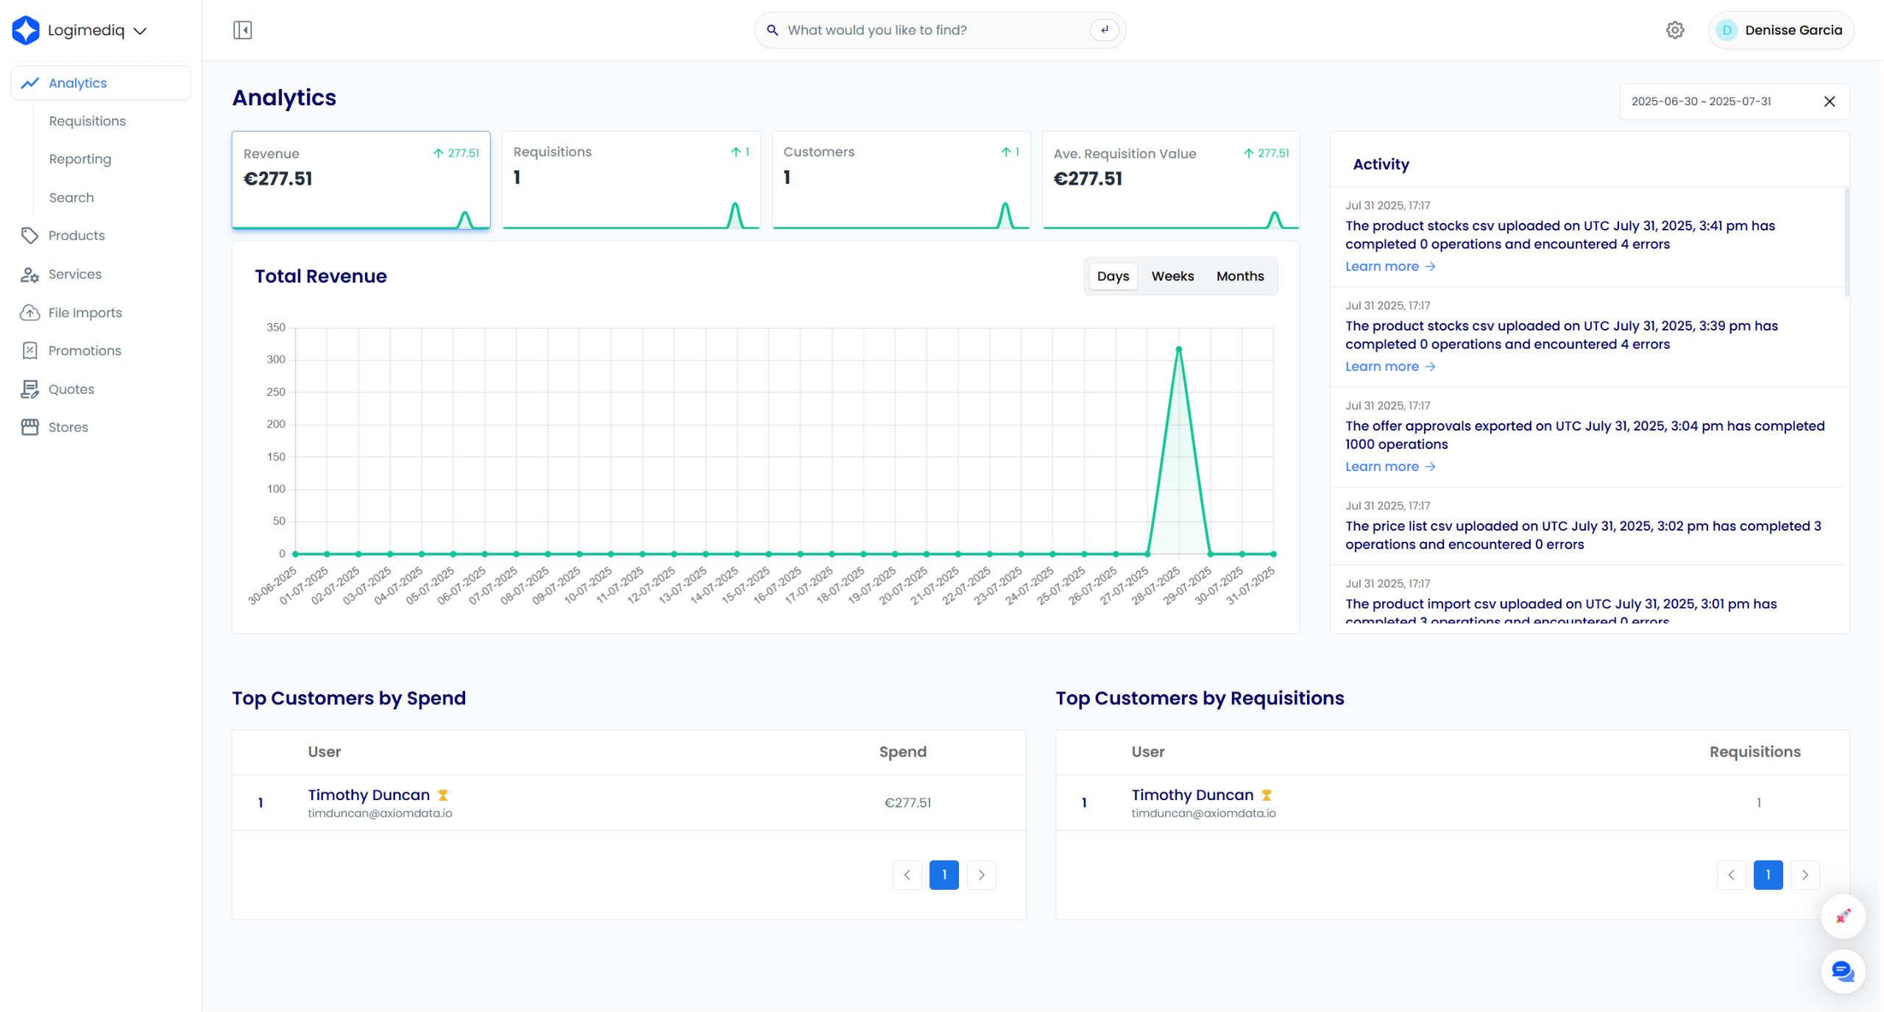Select Days chart grouping

1113,276
